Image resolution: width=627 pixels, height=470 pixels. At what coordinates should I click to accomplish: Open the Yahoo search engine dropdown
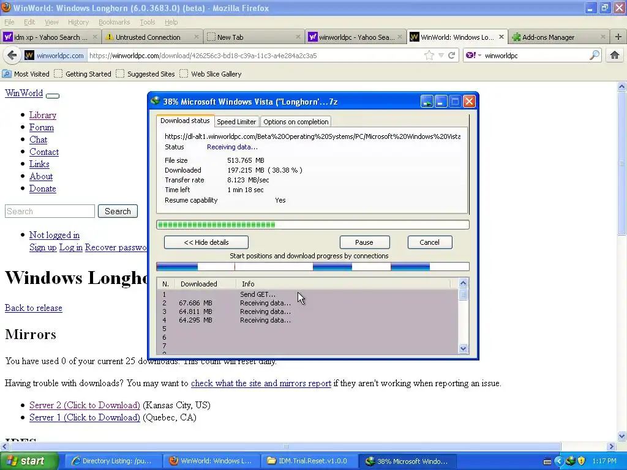(x=473, y=55)
